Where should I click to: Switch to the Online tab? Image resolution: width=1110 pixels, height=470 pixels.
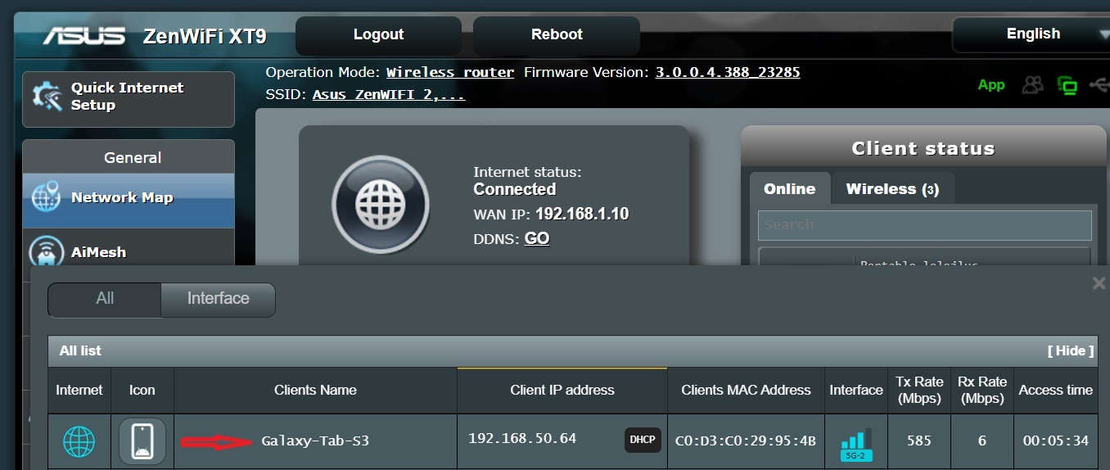[789, 189]
